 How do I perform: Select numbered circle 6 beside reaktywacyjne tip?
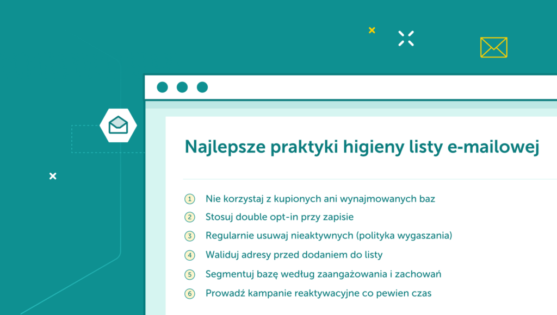[190, 293]
